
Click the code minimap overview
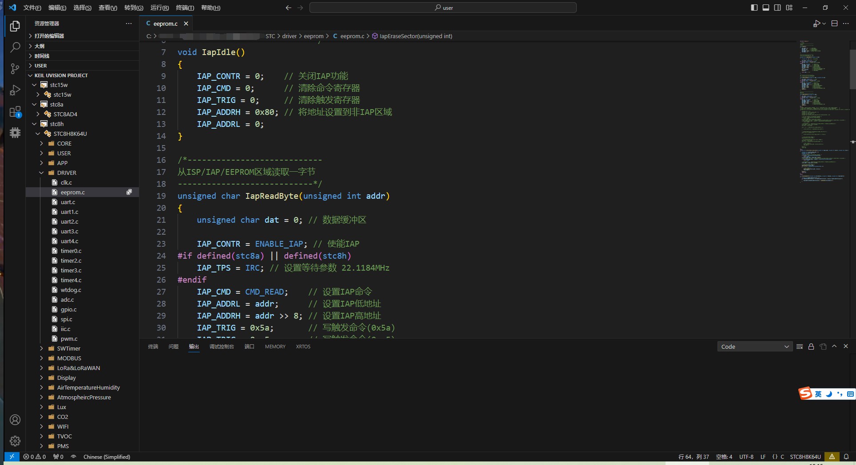pyautogui.click(x=824, y=111)
